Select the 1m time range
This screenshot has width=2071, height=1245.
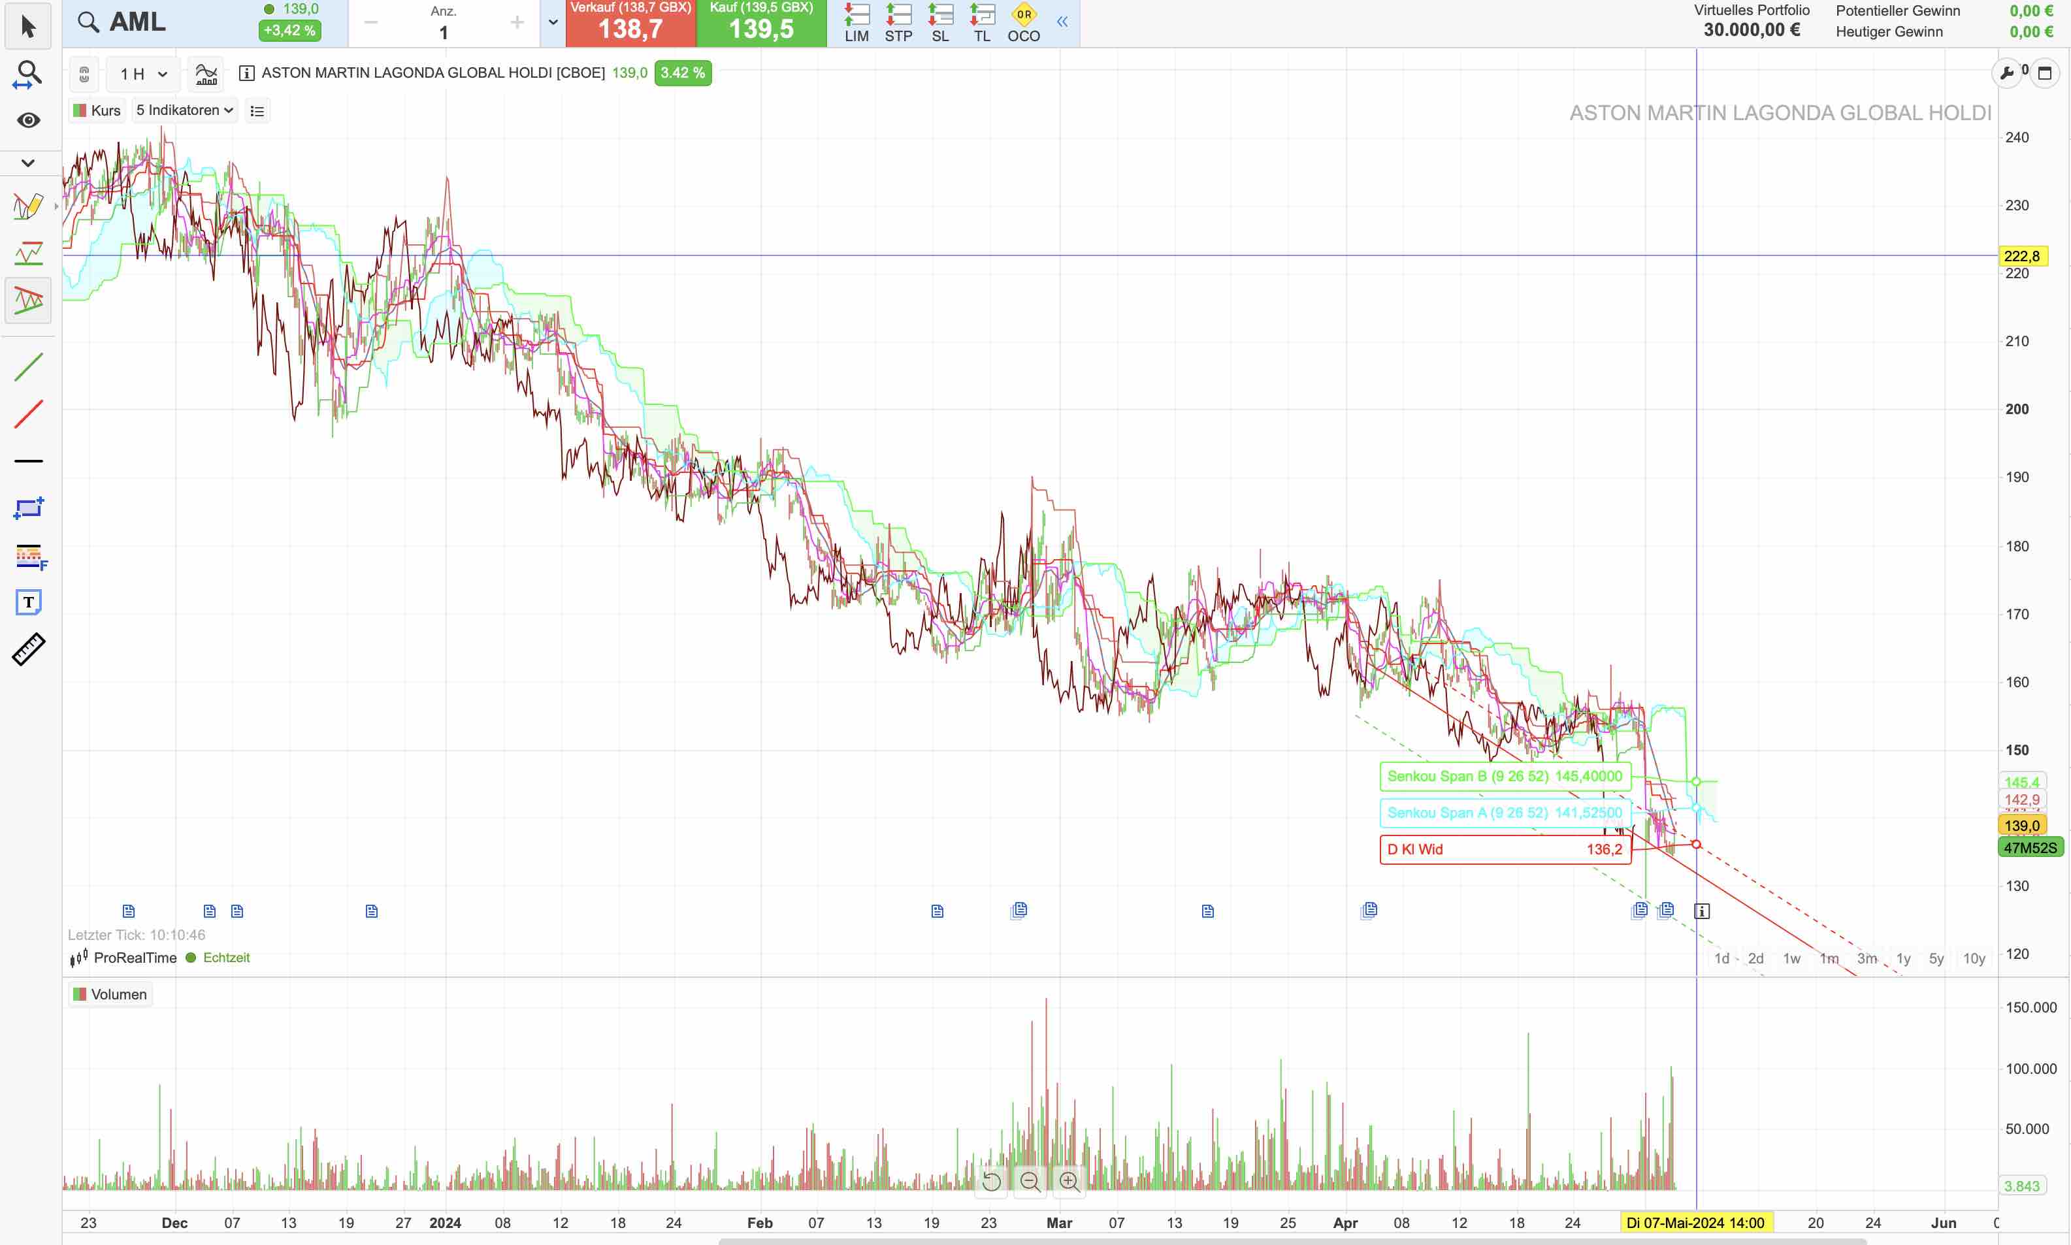click(x=1829, y=958)
